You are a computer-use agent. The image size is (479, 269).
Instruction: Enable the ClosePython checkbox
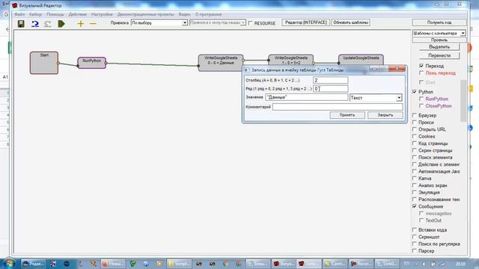tap(421, 106)
